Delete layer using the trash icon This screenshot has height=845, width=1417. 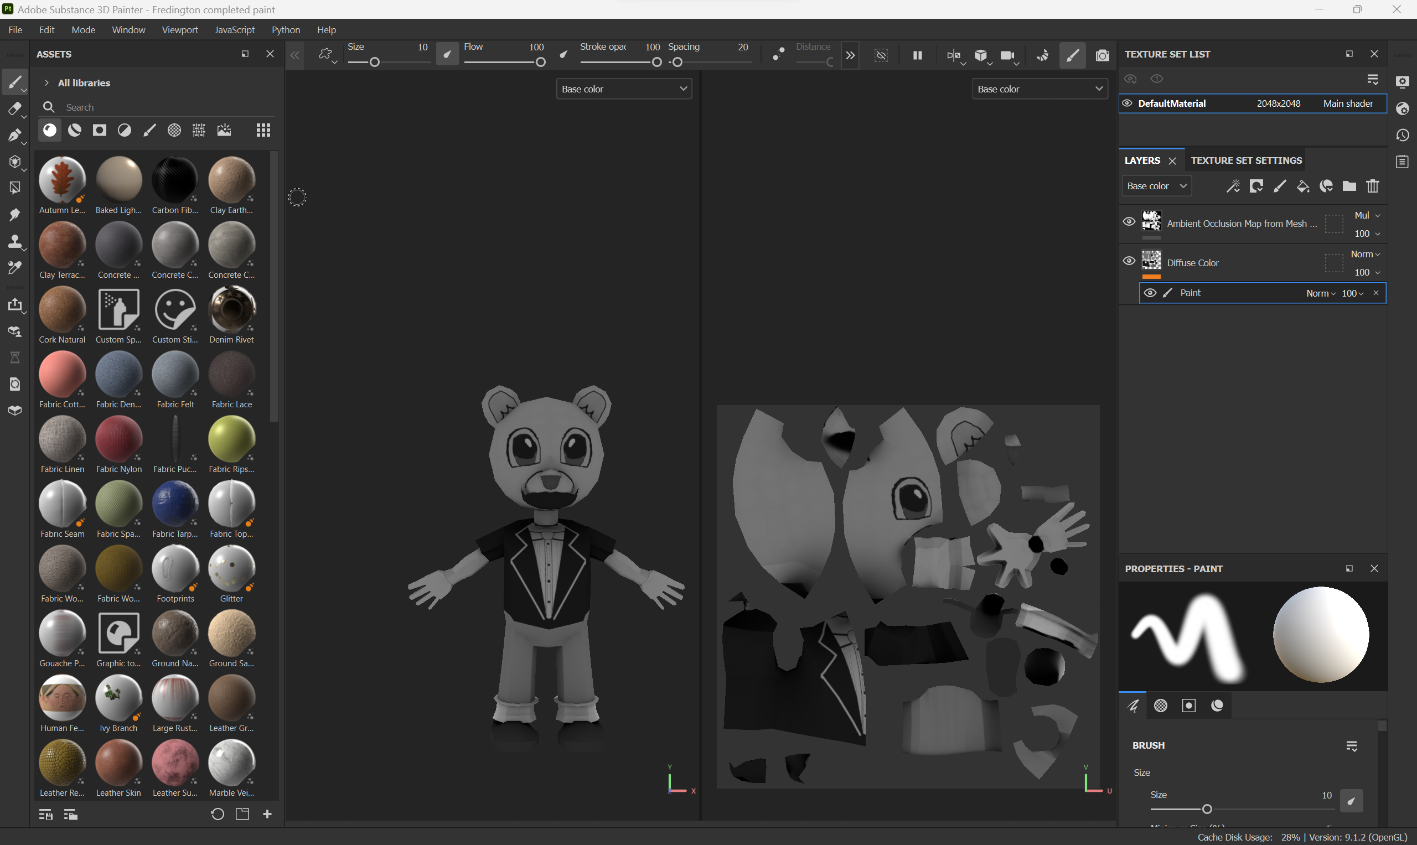pos(1373,186)
